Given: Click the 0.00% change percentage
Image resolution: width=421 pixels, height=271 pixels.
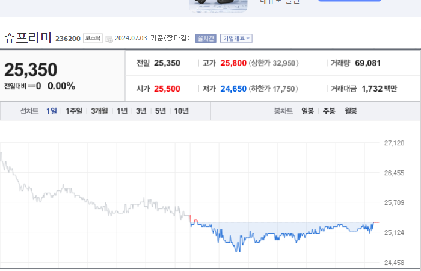Looking at the screenshot, I should point(61,86).
